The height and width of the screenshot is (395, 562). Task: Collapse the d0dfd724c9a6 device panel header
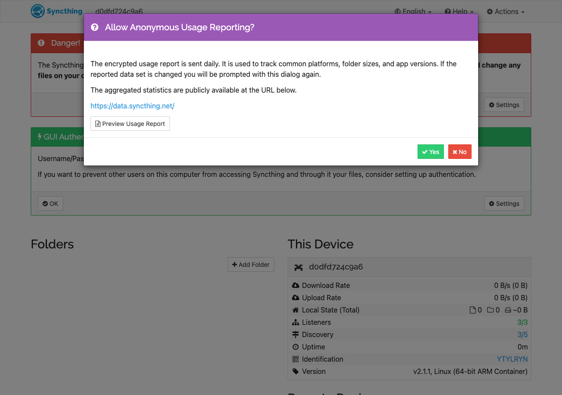pos(409,267)
